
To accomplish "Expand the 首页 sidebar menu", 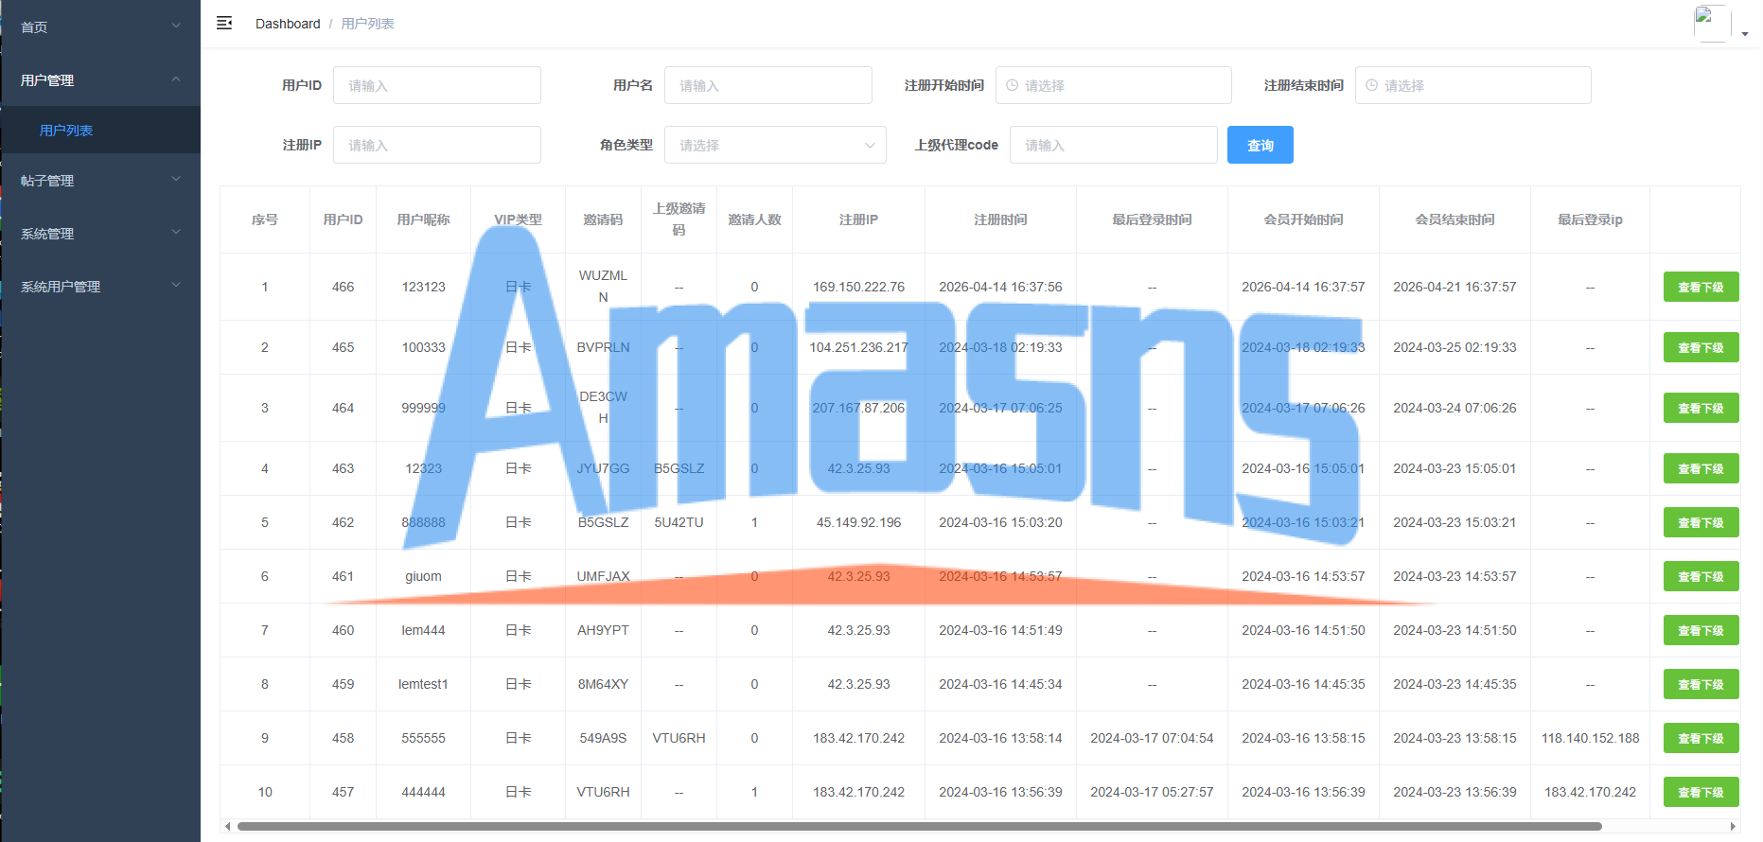I will click(x=100, y=26).
